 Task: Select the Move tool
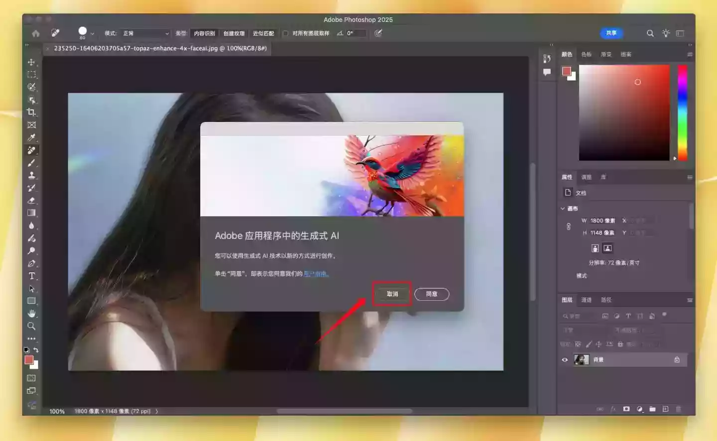pos(31,62)
